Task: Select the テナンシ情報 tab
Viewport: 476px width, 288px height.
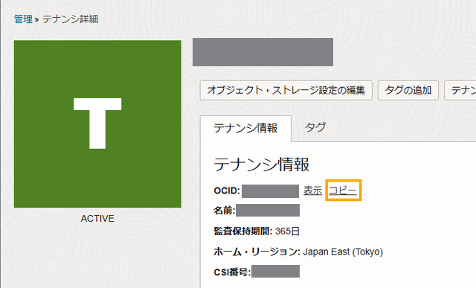Action: (245, 128)
